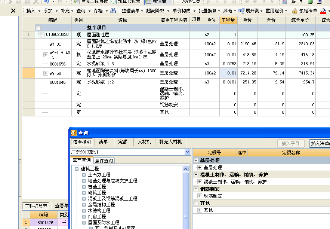Click the paragraph mark icon

point(302,2)
